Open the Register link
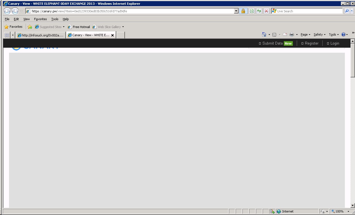 tap(312, 43)
